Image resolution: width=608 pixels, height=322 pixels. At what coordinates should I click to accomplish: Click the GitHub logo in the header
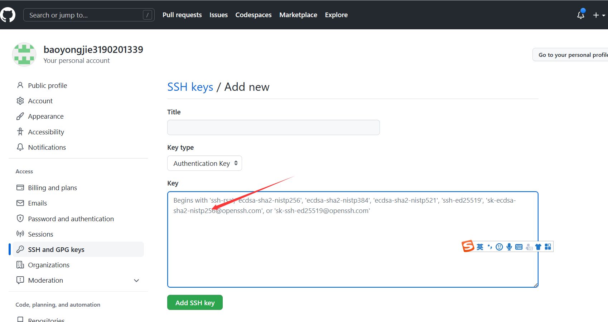(8, 15)
